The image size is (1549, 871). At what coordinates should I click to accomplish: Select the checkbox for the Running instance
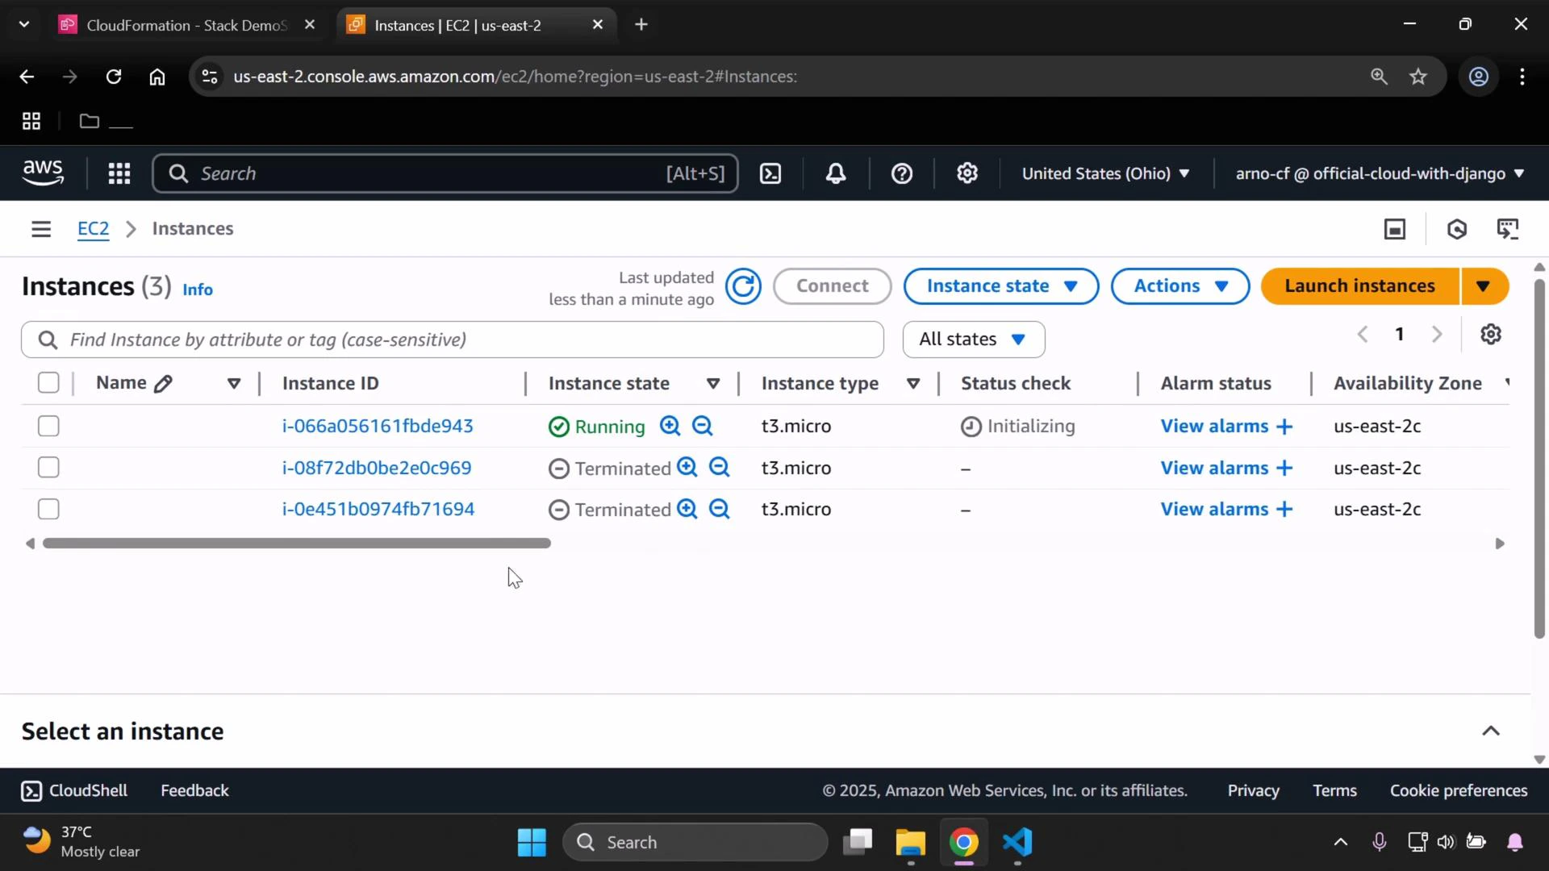(48, 426)
